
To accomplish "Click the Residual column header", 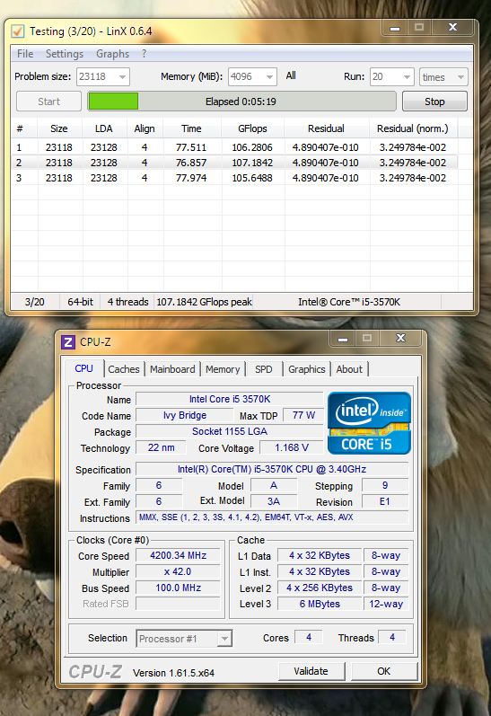I will point(326,128).
